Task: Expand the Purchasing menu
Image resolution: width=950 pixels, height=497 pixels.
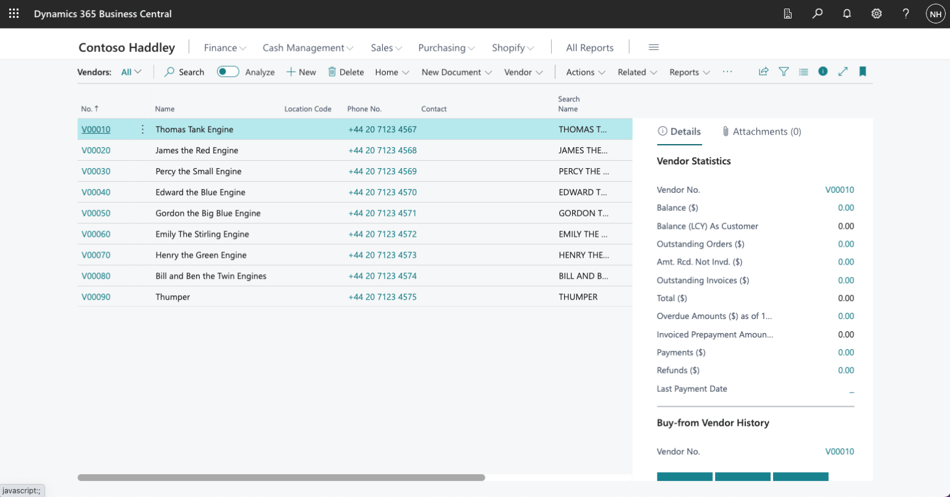Action: pos(446,48)
